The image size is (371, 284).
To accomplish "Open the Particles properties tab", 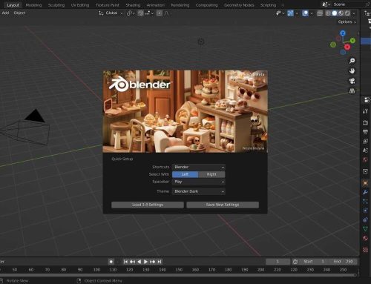I will (x=366, y=201).
